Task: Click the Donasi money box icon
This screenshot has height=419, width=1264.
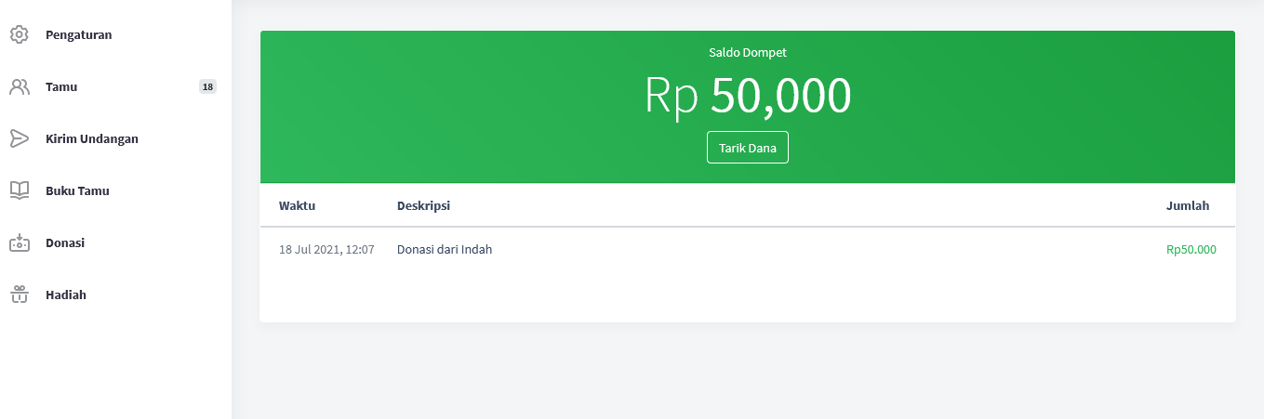Action: coord(19,242)
